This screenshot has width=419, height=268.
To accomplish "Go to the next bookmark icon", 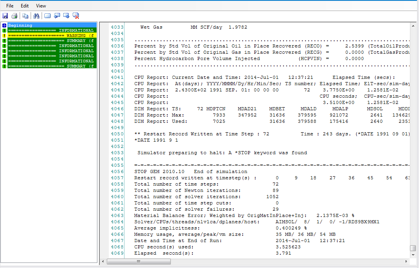I will click(66, 16).
